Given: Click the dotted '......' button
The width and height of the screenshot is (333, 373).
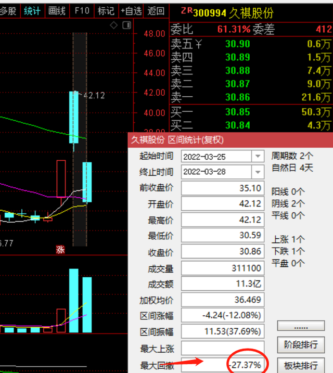Looking at the screenshot, I should [x=301, y=326].
